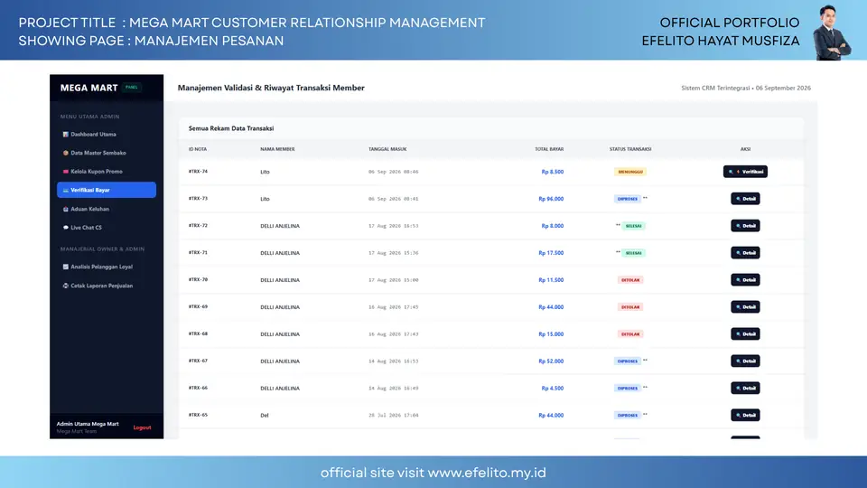Open Detail for transaction #TRX-65
This screenshot has height=488, width=867.
[745, 415]
